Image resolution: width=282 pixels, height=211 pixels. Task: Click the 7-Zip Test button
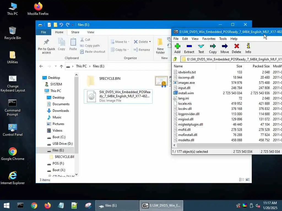coord(201,48)
